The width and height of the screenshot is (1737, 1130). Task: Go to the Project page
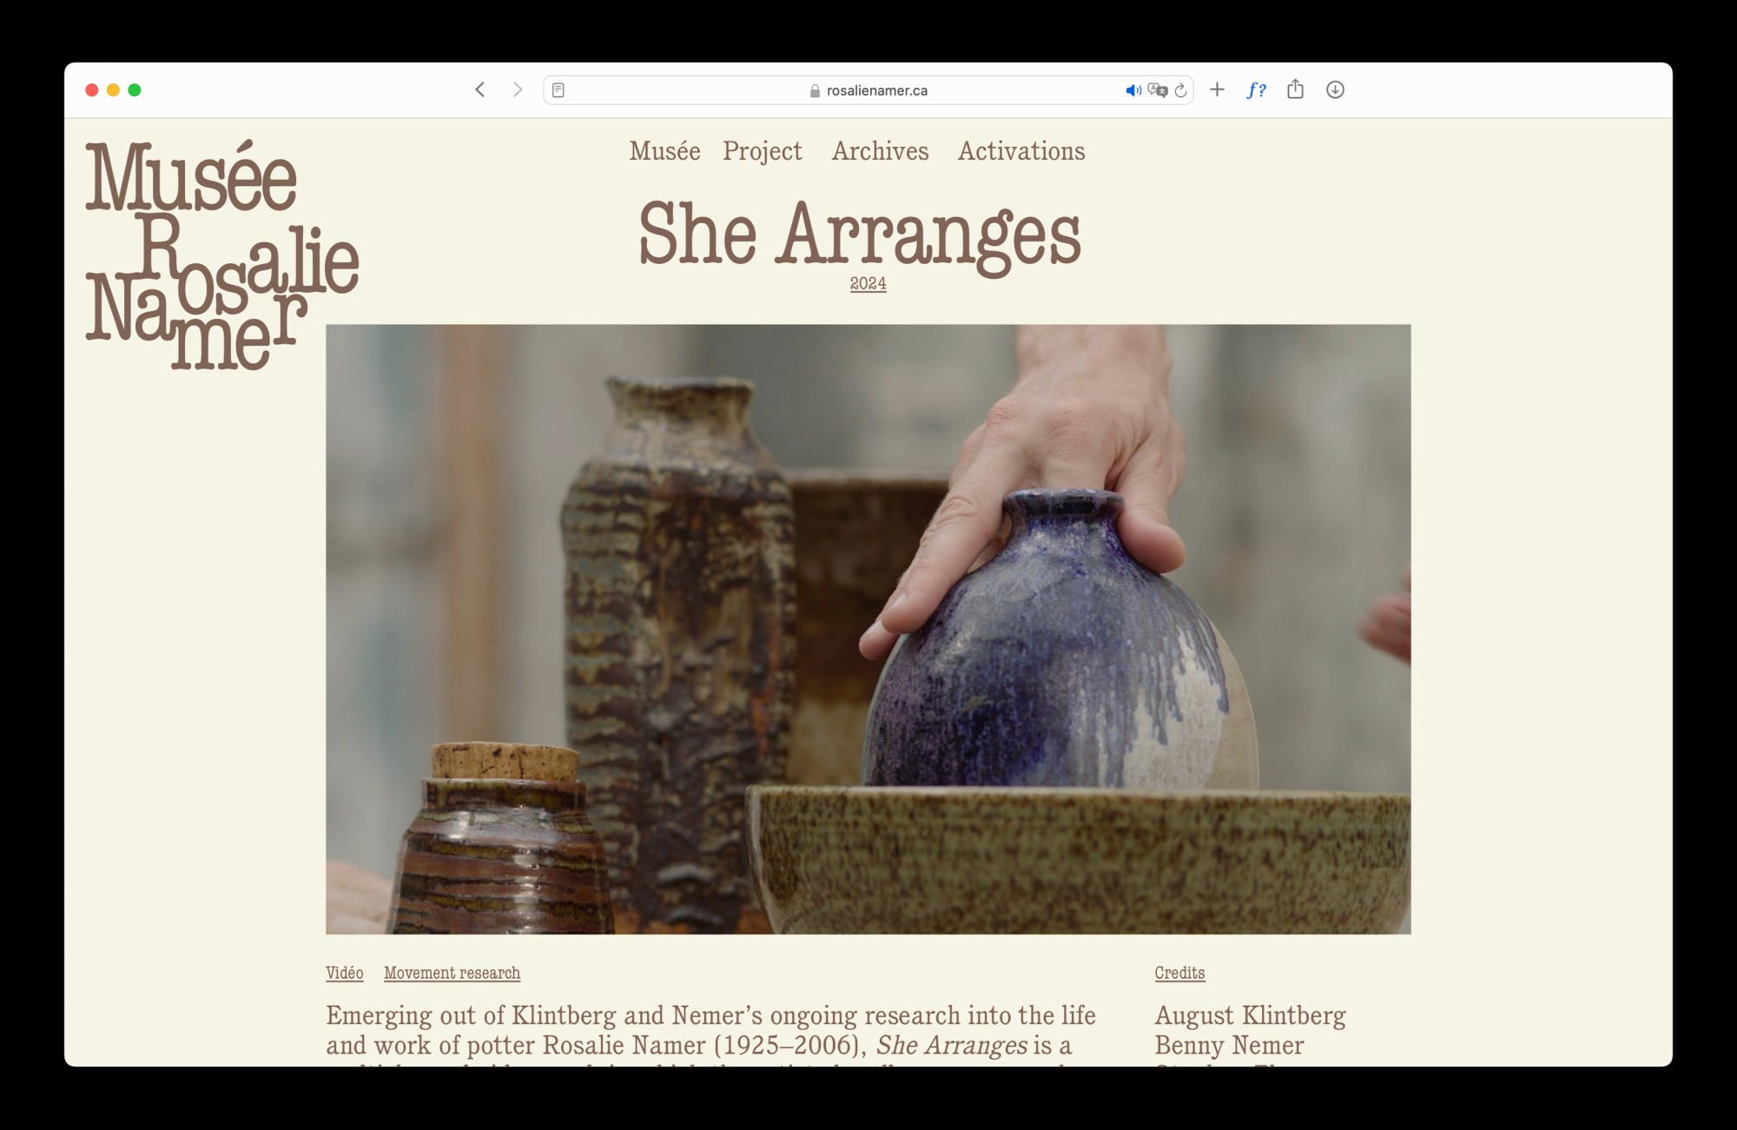click(762, 151)
